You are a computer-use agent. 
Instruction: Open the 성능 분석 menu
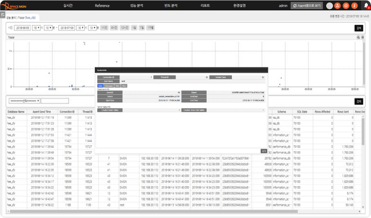coord(136,5)
